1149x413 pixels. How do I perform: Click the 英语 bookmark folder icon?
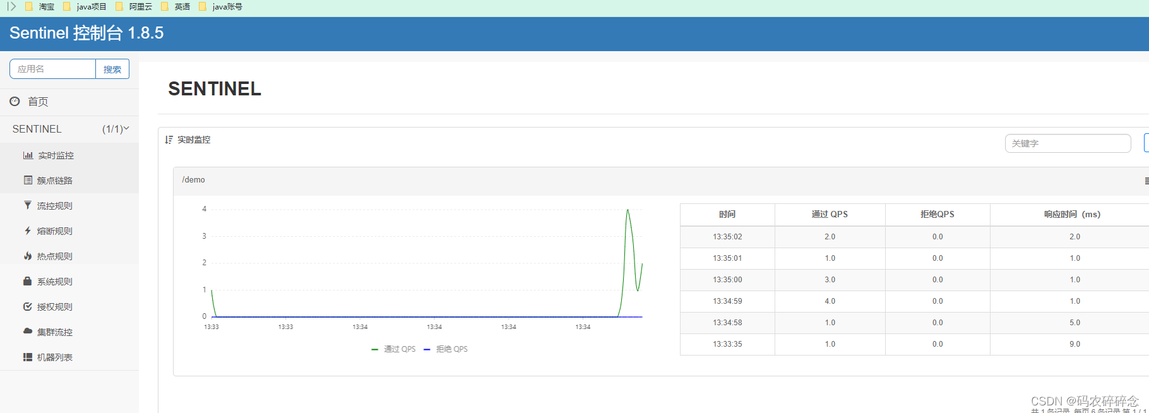tap(164, 6)
